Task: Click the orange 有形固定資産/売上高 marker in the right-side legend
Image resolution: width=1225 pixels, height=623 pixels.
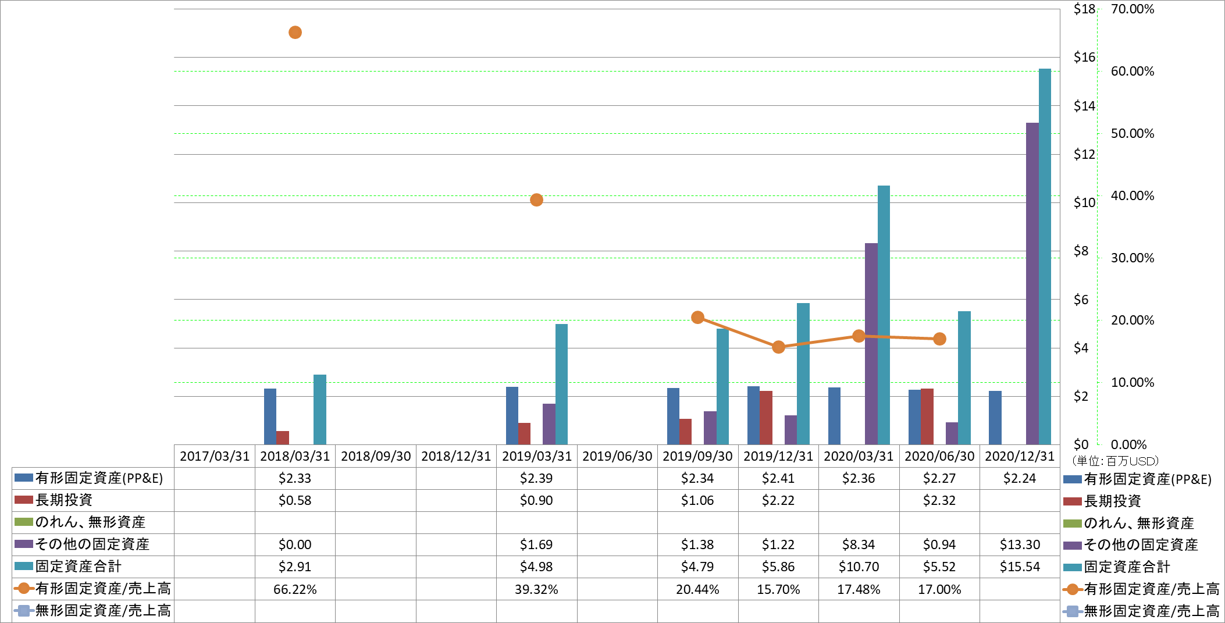Action: [1073, 589]
